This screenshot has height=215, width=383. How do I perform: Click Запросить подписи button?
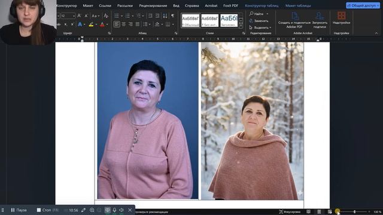(320, 20)
